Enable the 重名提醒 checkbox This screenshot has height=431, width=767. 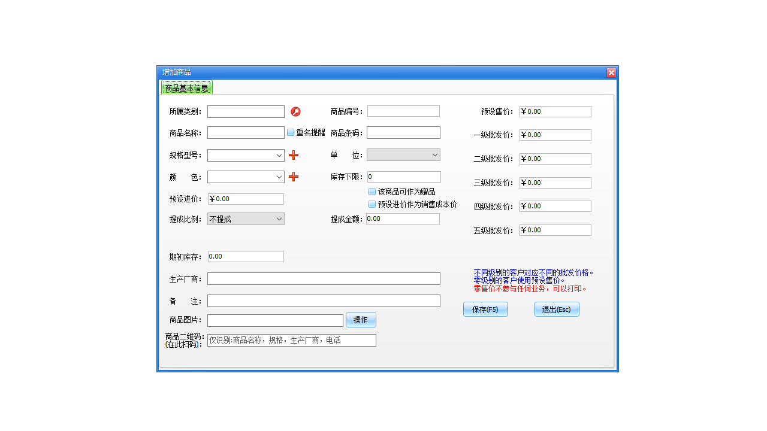(291, 132)
